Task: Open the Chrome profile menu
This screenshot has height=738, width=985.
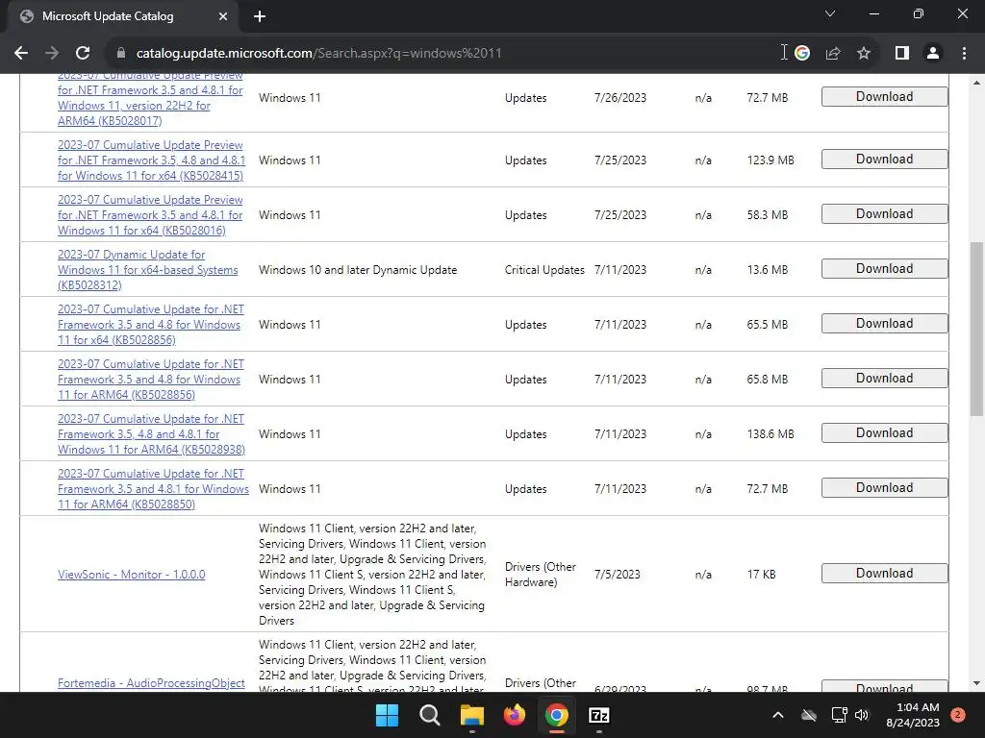Action: [x=933, y=54]
